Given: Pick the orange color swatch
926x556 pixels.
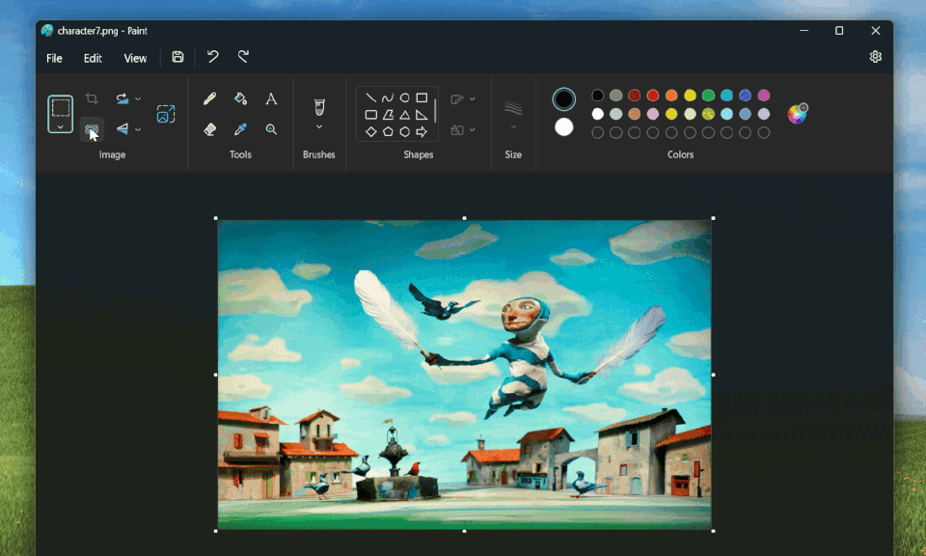Looking at the screenshot, I should click(671, 96).
